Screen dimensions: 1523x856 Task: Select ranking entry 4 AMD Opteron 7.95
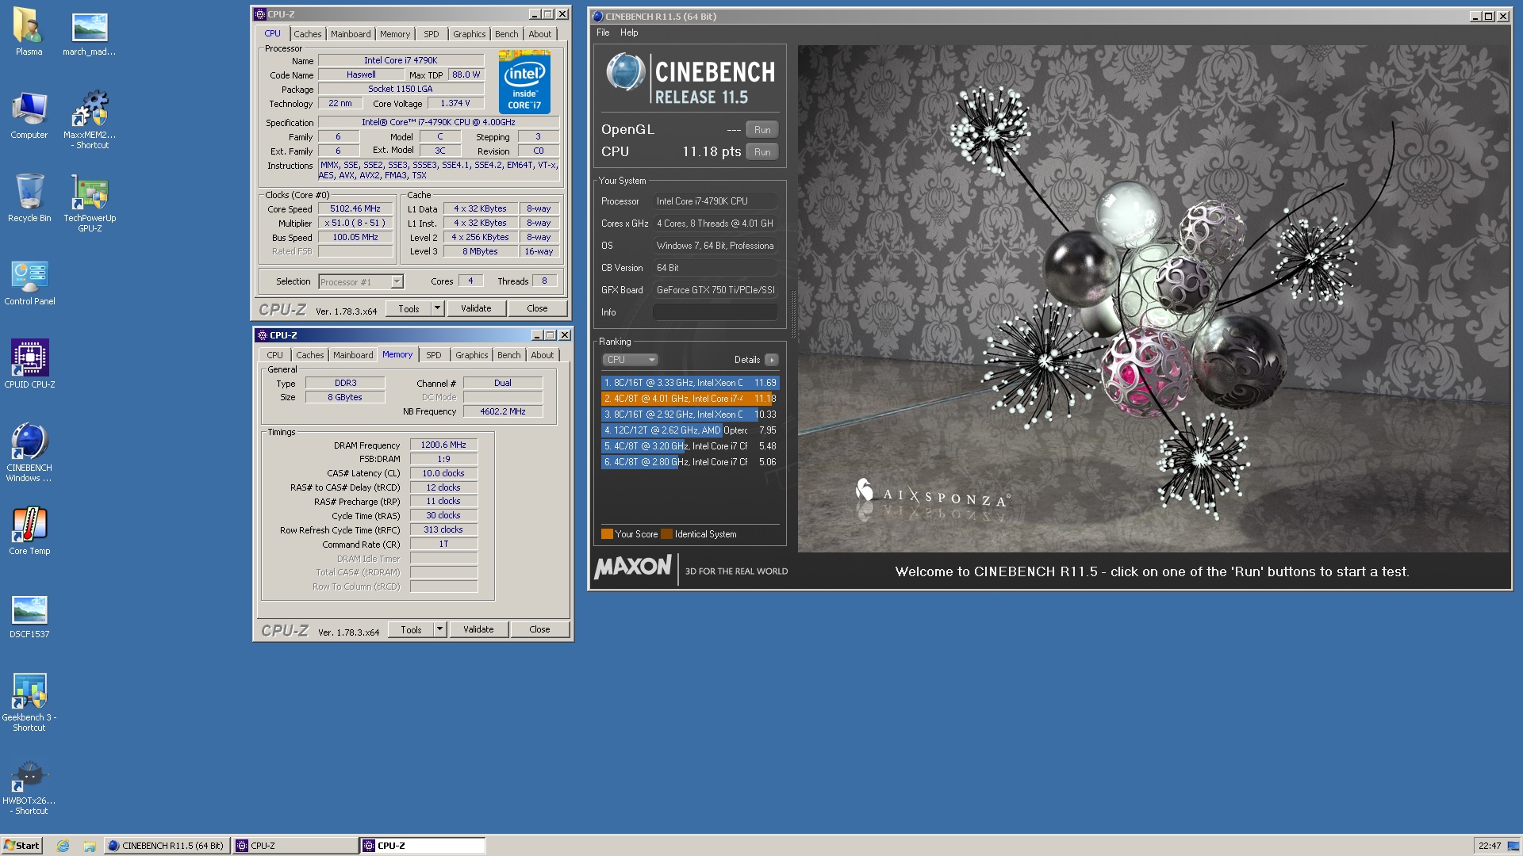[x=690, y=430]
